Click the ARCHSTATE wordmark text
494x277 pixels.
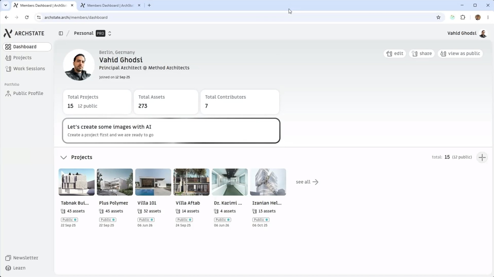pyautogui.click(x=29, y=33)
